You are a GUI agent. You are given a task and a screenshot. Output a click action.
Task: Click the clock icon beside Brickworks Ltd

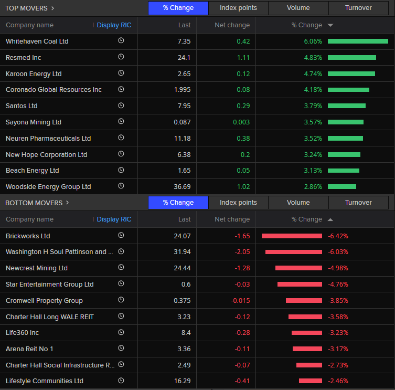pyautogui.click(x=121, y=235)
